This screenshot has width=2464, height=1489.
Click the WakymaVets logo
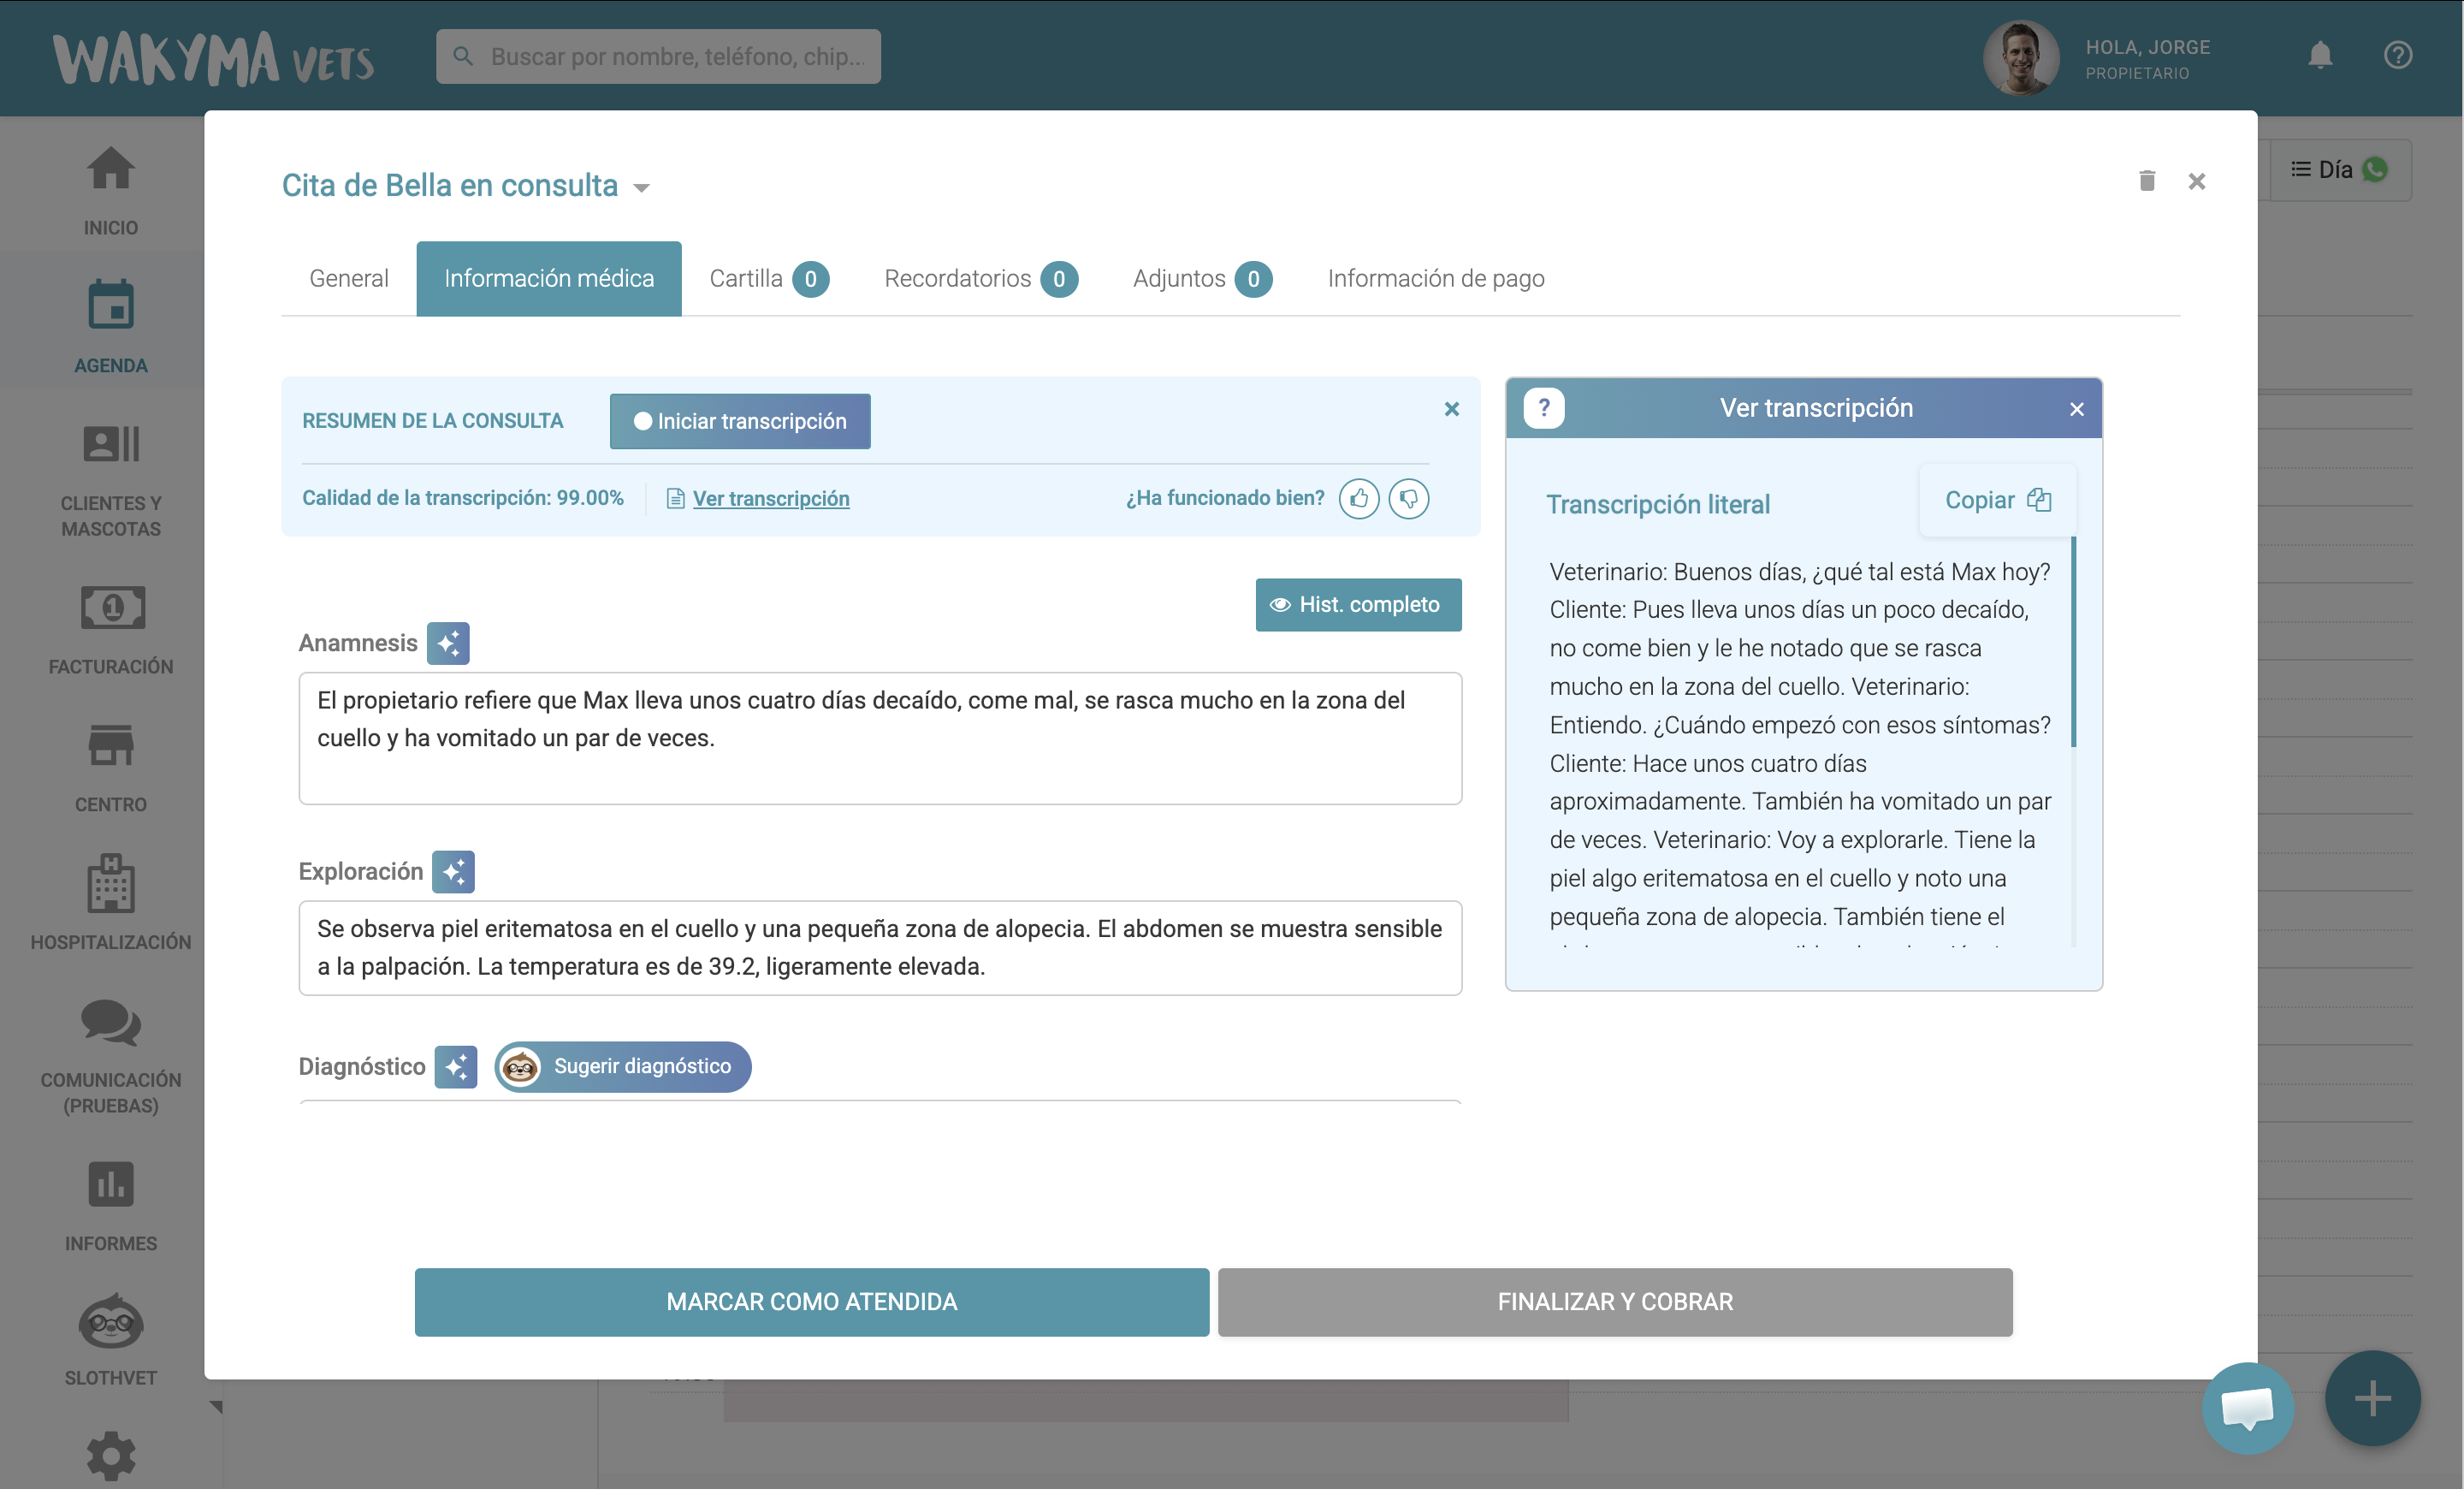(x=214, y=59)
